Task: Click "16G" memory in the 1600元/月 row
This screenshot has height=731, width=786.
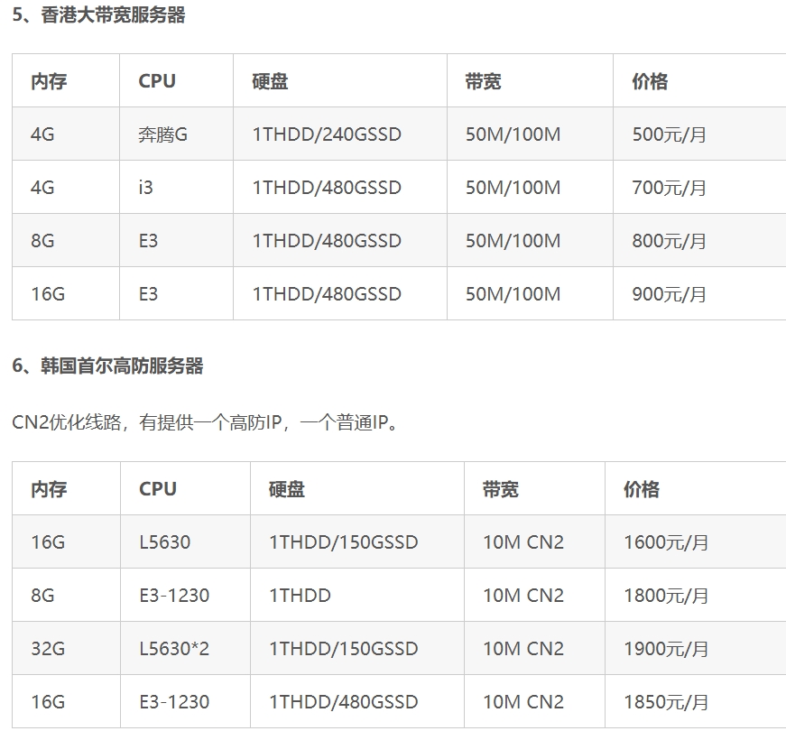Action: 48,542
